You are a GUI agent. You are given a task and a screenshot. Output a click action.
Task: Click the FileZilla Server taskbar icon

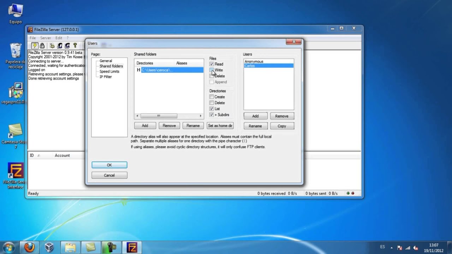point(132,247)
